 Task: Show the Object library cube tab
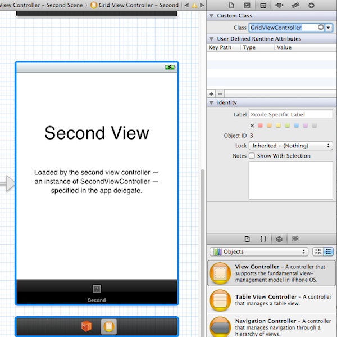click(x=279, y=239)
